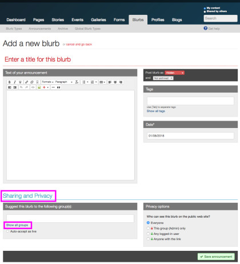The height and width of the screenshot is (264, 240).
Task: Insert a link with the chain icon
Action: (26, 82)
